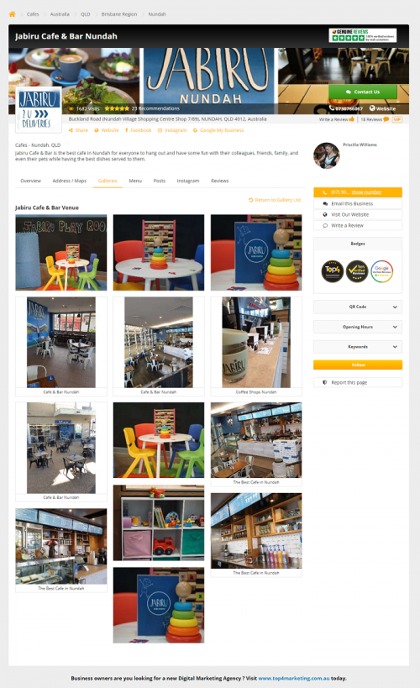
Task: Click the Top4 badge icon
Action: coord(333,271)
